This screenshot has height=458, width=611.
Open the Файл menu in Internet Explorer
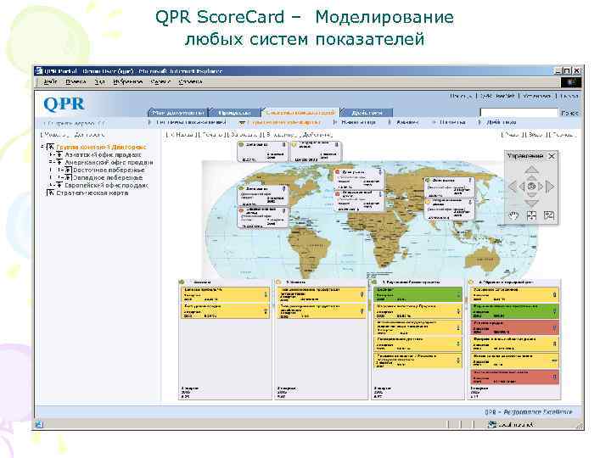point(50,81)
